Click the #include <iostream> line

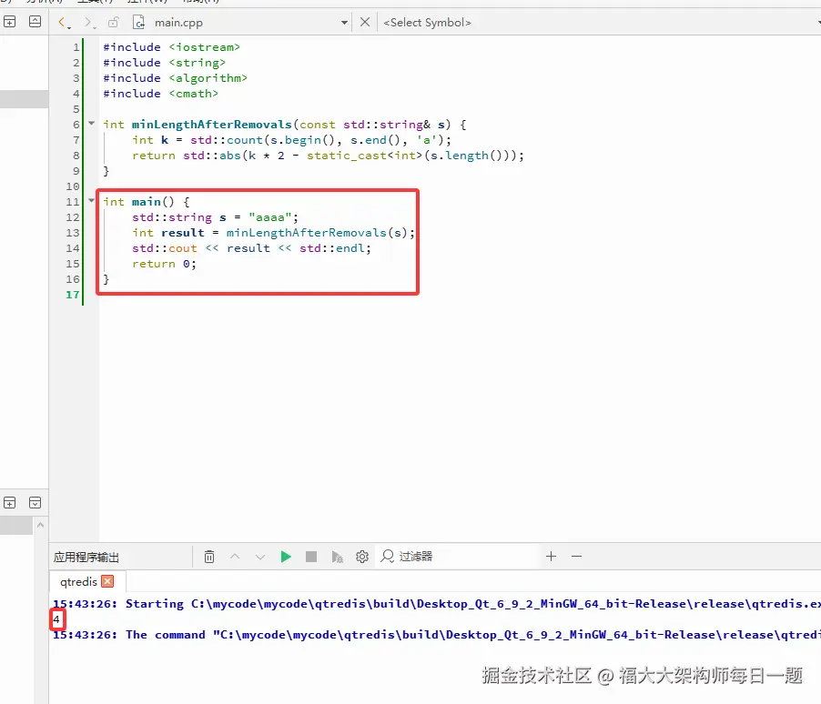point(172,47)
